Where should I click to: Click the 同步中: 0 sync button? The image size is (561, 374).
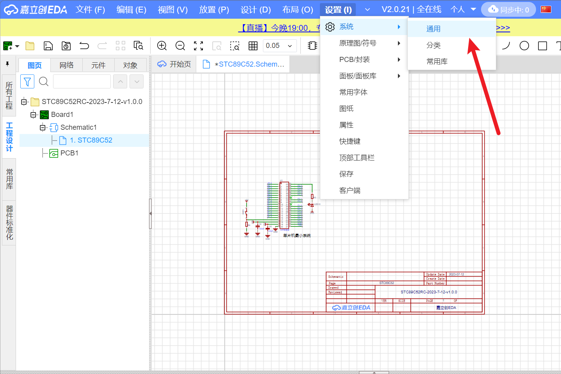coord(508,9)
